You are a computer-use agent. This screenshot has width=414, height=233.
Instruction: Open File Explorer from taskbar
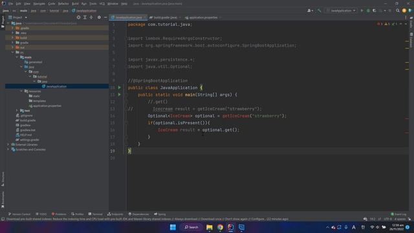tap(210, 227)
